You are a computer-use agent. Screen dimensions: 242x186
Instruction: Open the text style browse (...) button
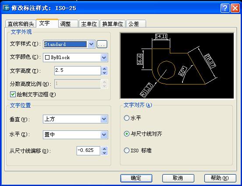pos(102,44)
